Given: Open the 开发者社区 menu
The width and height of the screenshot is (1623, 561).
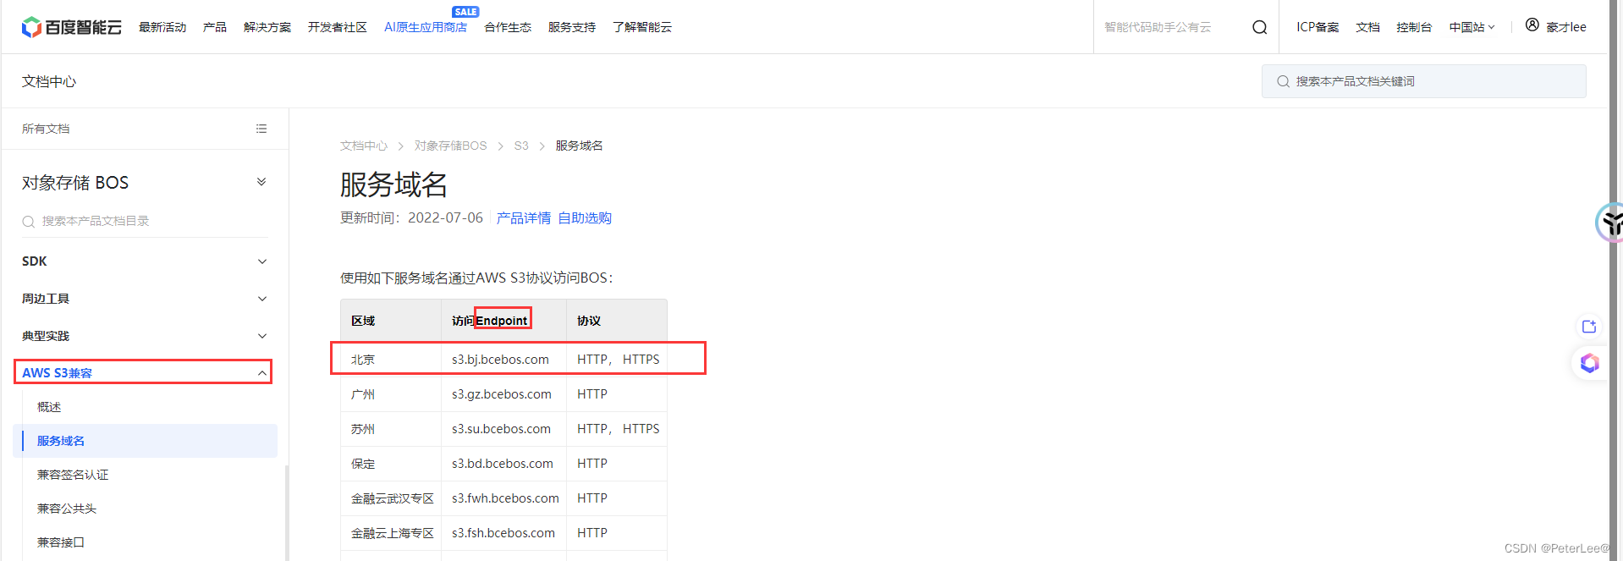Looking at the screenshot, I should pos(338,27).
